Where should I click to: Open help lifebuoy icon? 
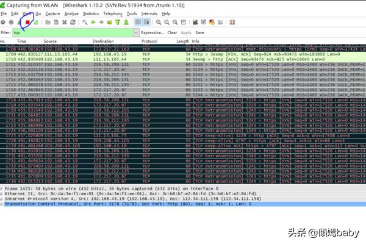point(232,23)
